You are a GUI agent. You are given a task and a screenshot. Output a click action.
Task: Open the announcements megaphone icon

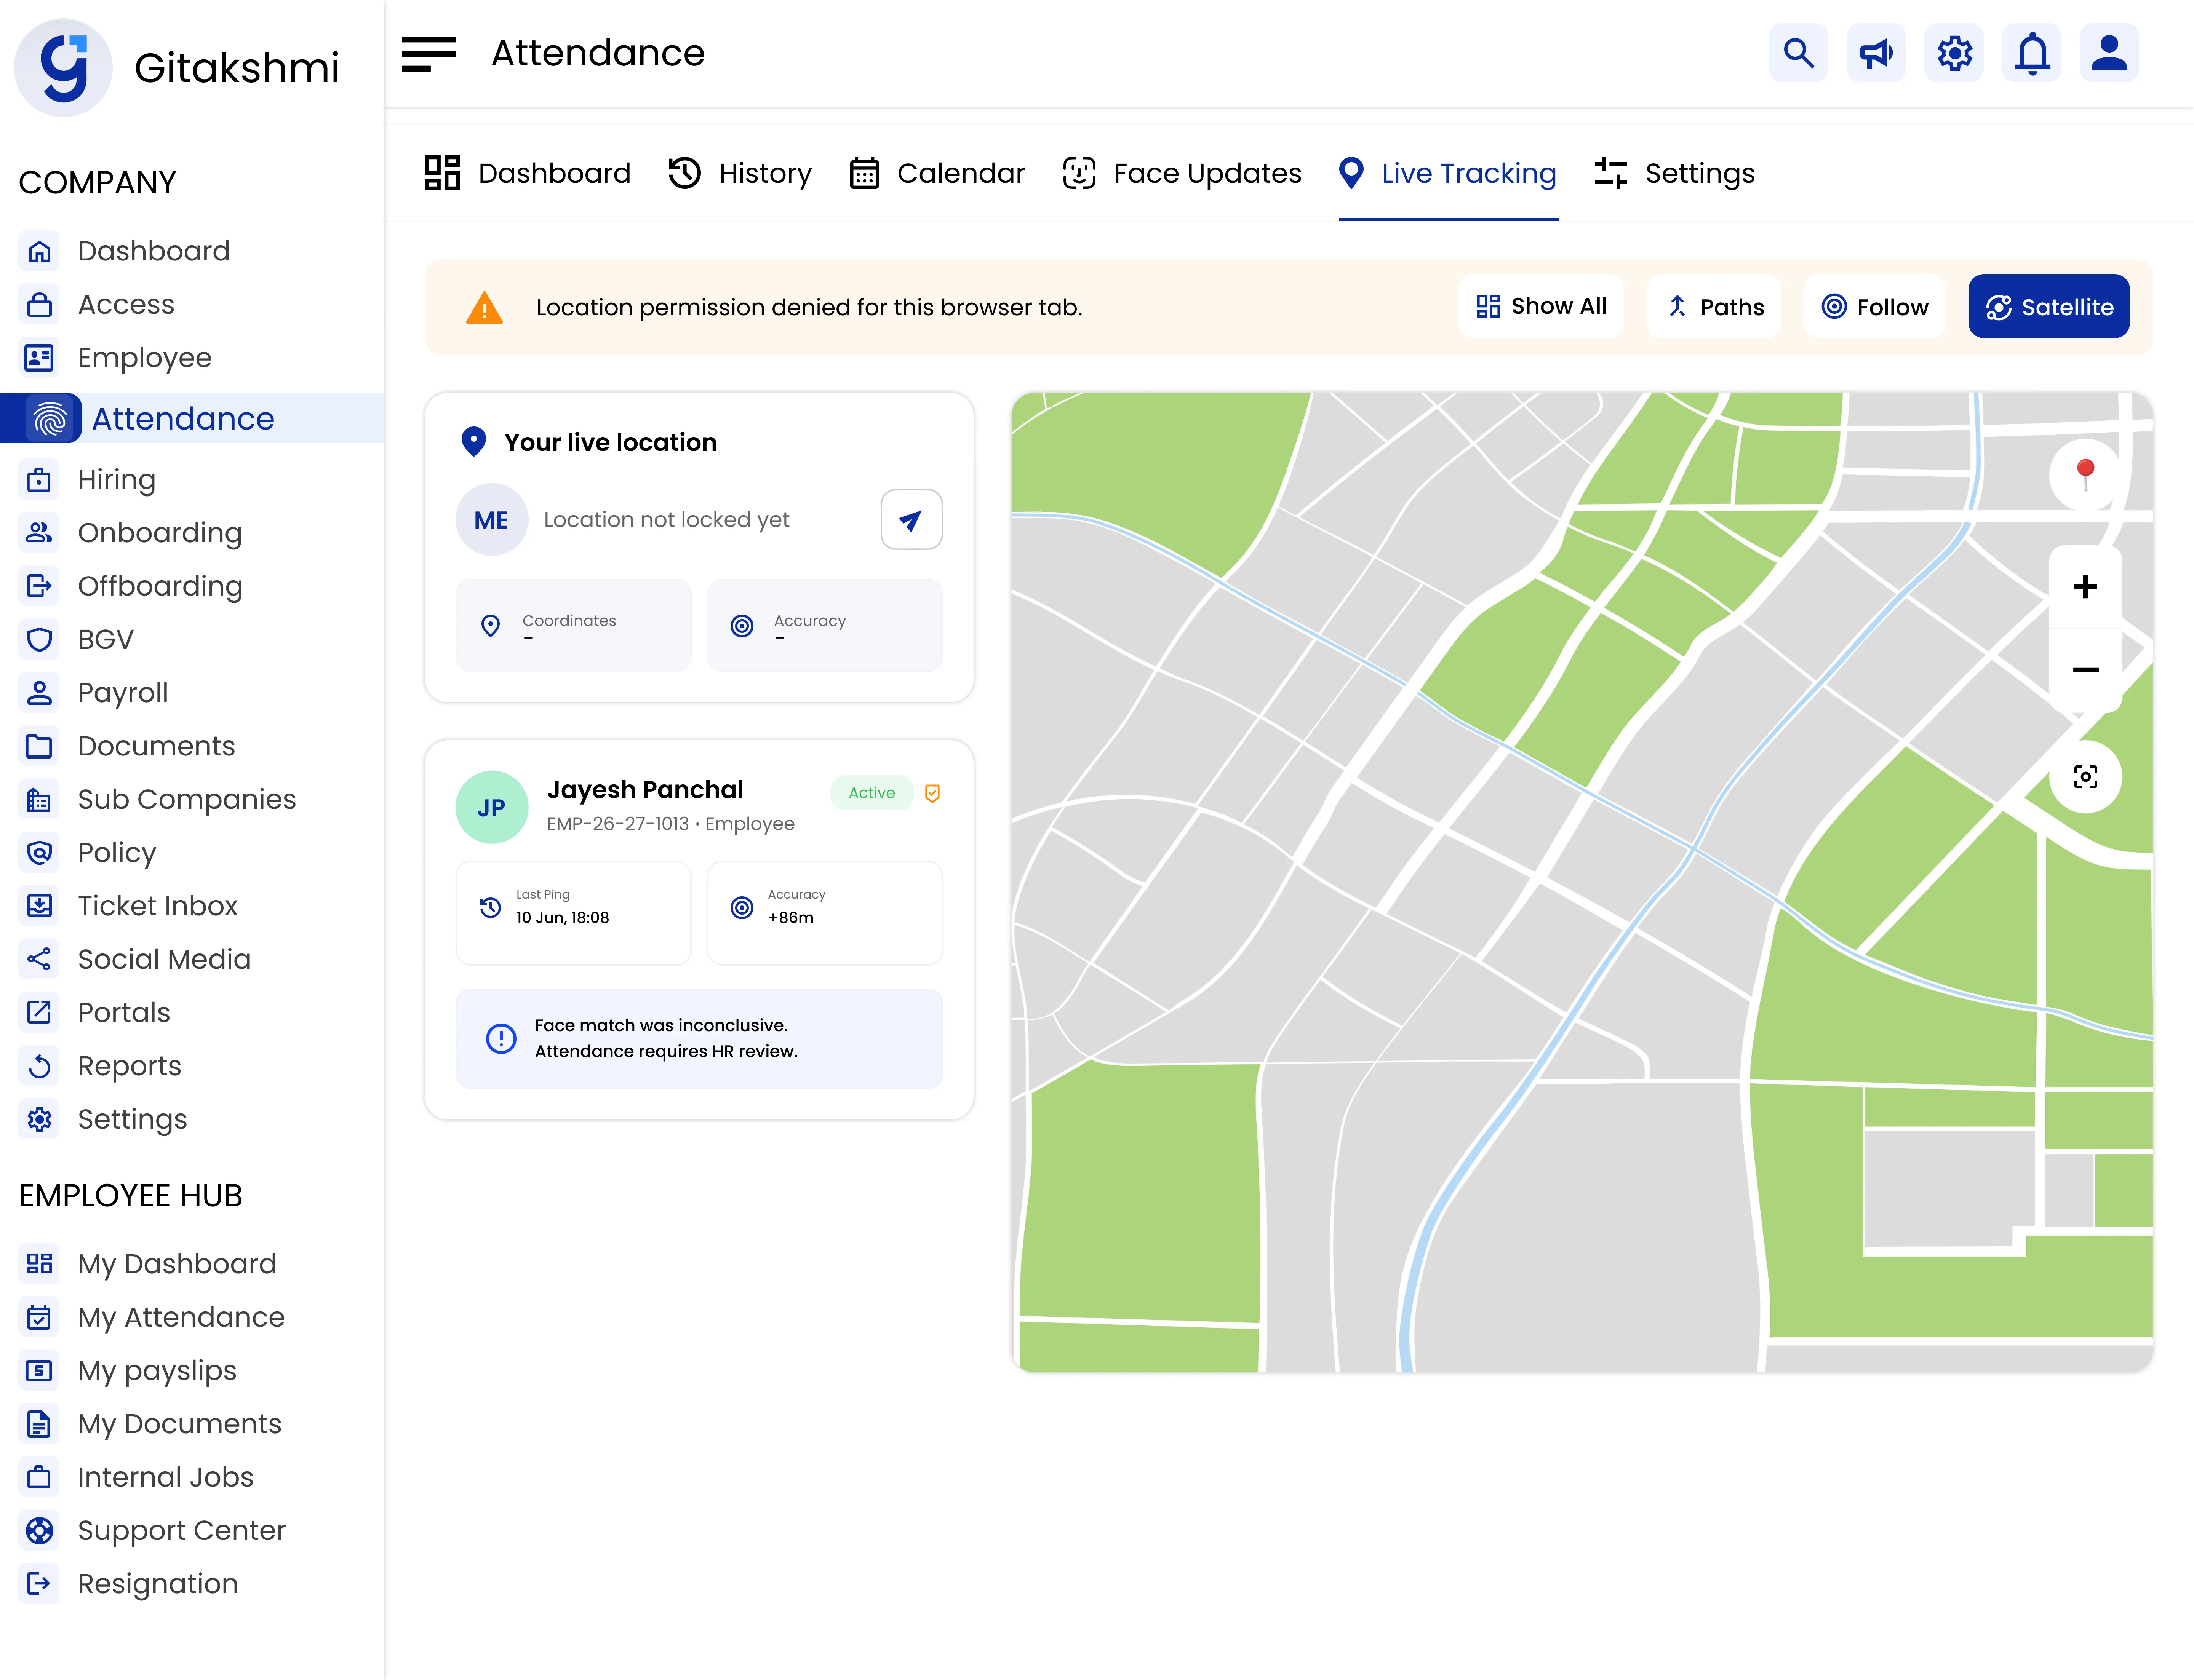(1876, 53)
